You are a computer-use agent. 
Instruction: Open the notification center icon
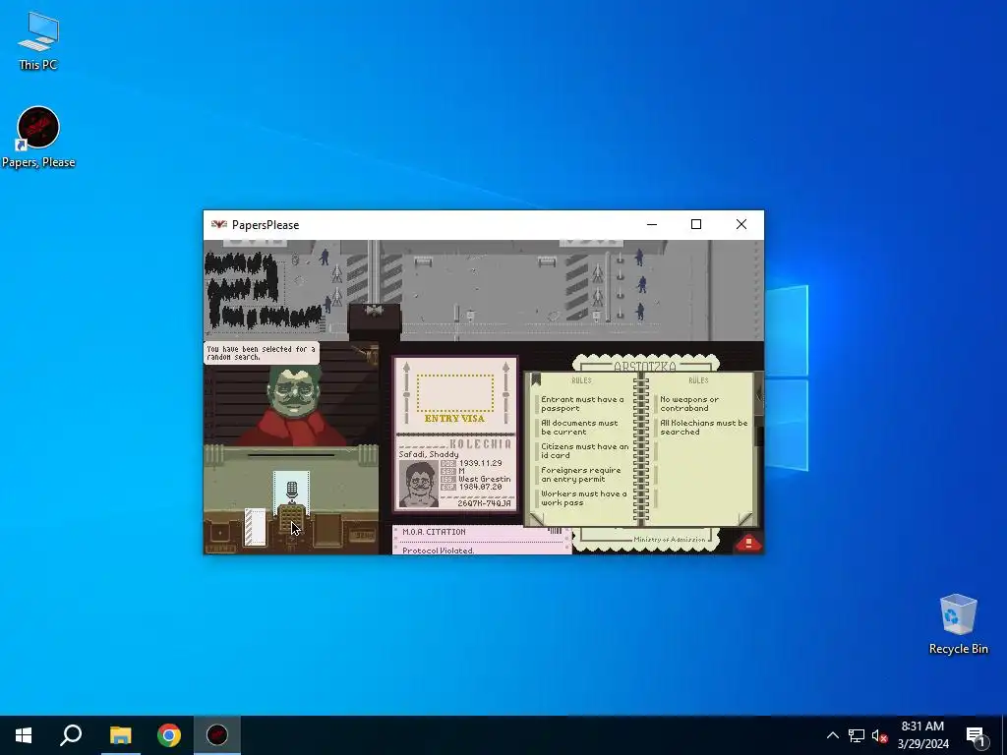[976, 735]
